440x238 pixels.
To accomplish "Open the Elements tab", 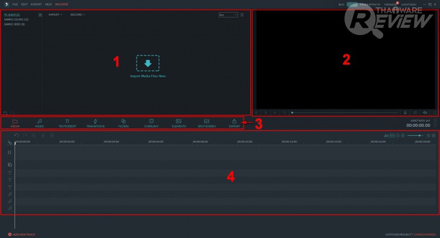I will pyautogui.click(x=179, y=123).
